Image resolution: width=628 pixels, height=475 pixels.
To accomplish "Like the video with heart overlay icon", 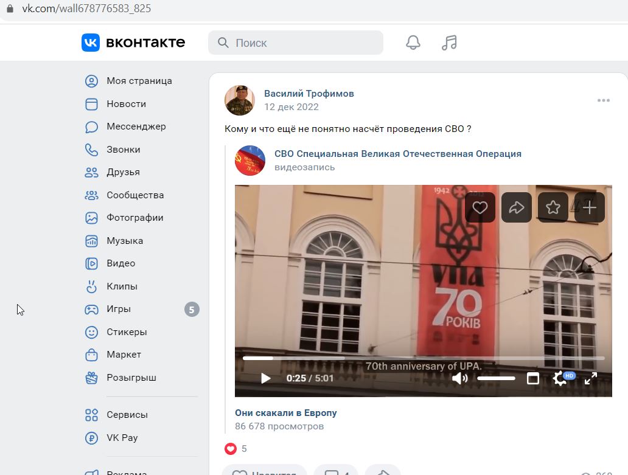I will tap(480, 207).
